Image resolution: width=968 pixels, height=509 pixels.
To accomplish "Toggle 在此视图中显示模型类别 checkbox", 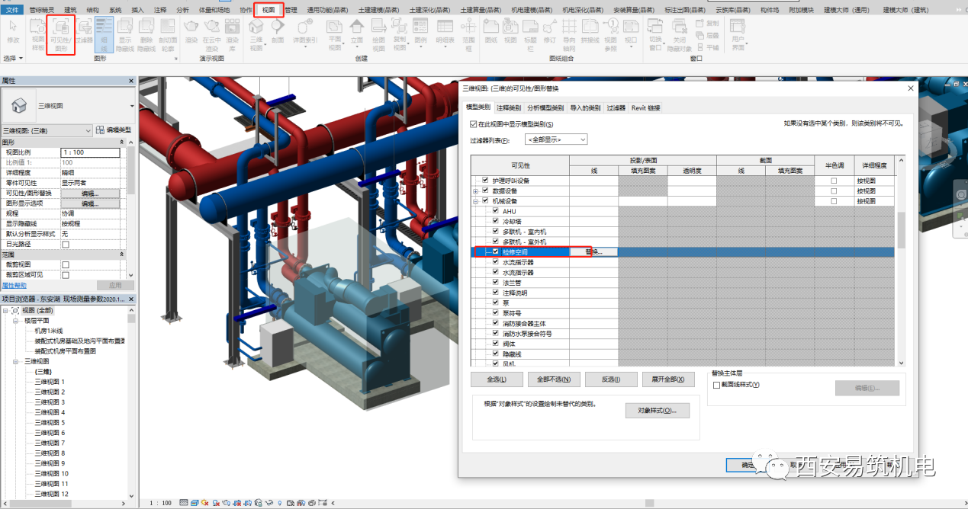I will [474, 124].
